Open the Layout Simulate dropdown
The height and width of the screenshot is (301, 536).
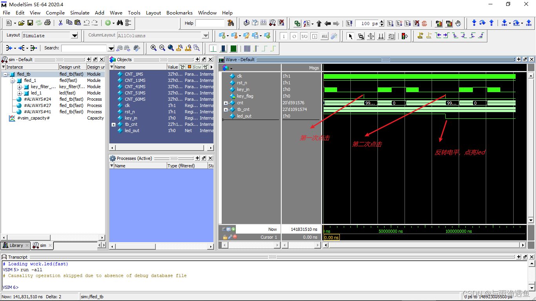(75, 36)
